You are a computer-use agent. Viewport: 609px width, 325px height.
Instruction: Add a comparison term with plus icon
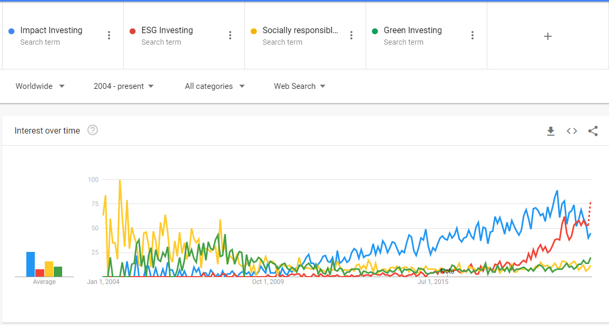tap(548, 36)
